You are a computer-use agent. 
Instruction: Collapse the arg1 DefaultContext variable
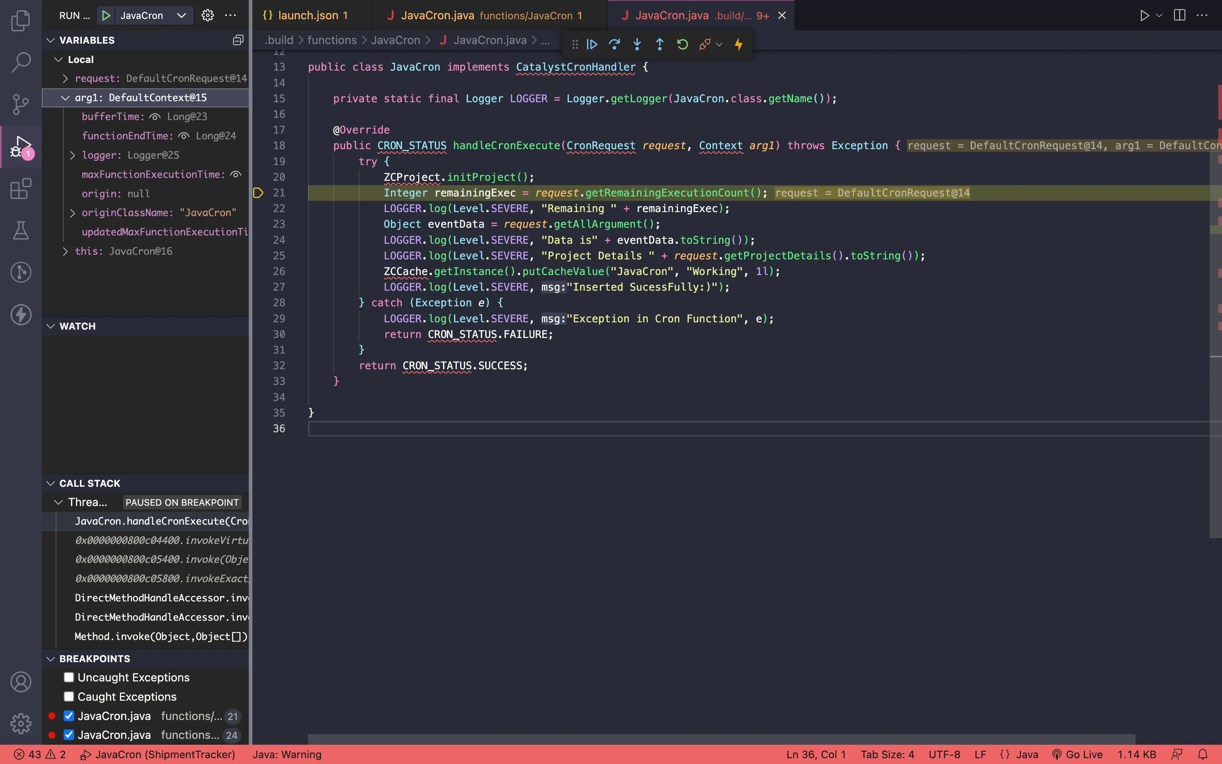click(65, 98)
